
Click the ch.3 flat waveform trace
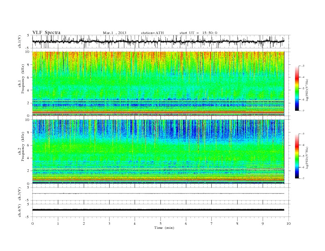[158, 194]
